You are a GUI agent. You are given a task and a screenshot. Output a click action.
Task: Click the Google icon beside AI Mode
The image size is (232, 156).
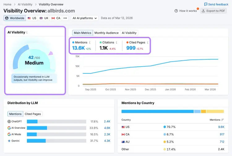[x=9, y=134]
